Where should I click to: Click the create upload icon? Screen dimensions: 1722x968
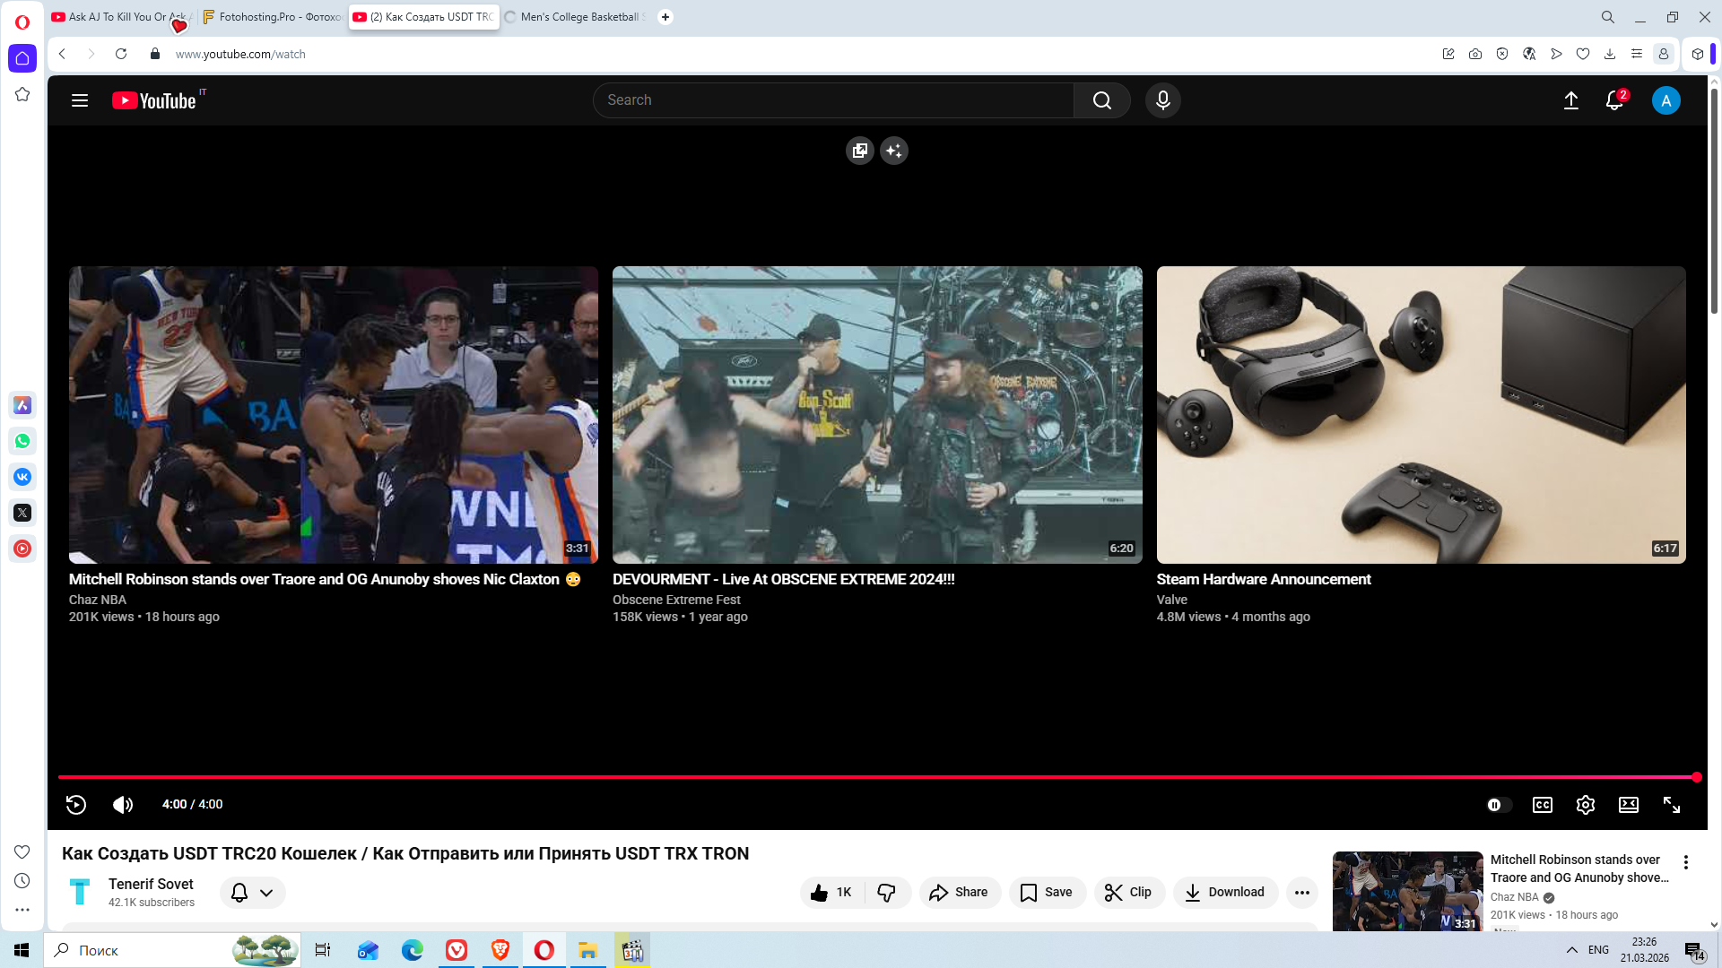1571,100
